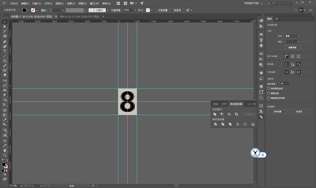The height and width of the screenshot is (188, 316).
Task: Open the 效果(C) menu
Action: (71, 4)
